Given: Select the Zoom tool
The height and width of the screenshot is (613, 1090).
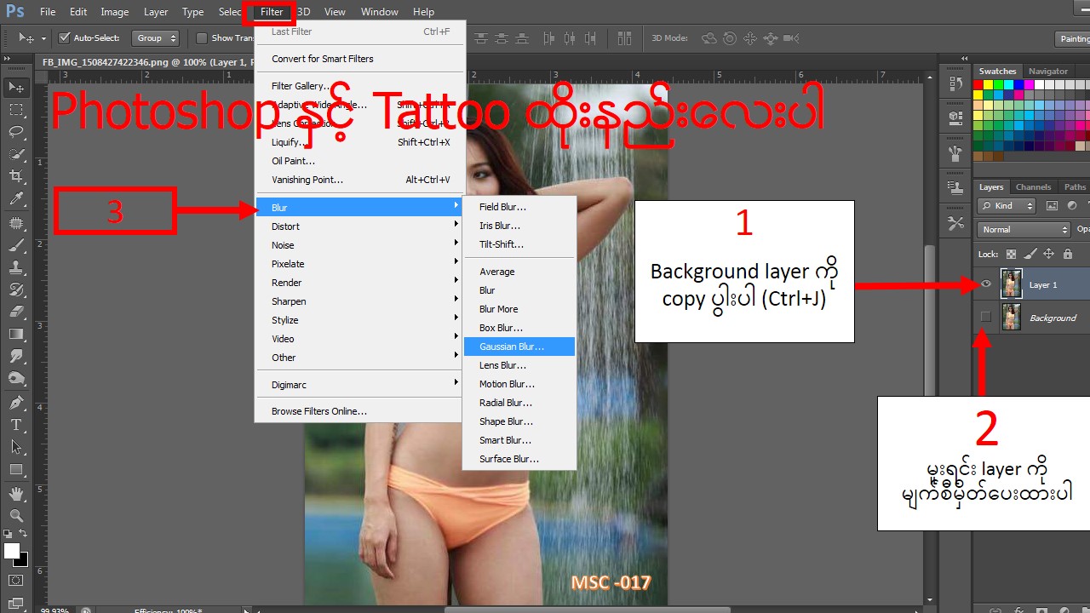Looking at the screenshot, I should [x=15, y=515].
